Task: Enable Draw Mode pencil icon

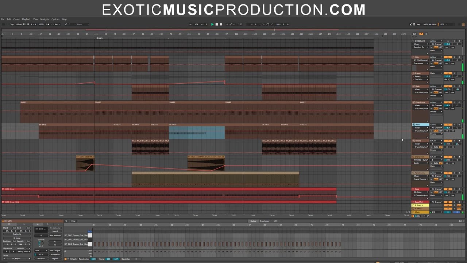Action: 410,24
